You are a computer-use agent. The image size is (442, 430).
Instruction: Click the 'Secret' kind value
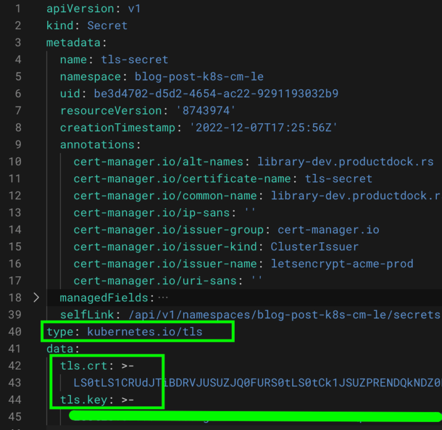pyautogui.click(x=108, y=26)
